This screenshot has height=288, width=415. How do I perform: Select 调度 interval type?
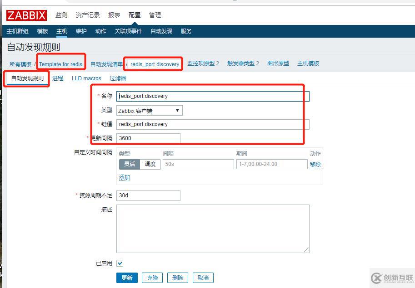(150, 164)
